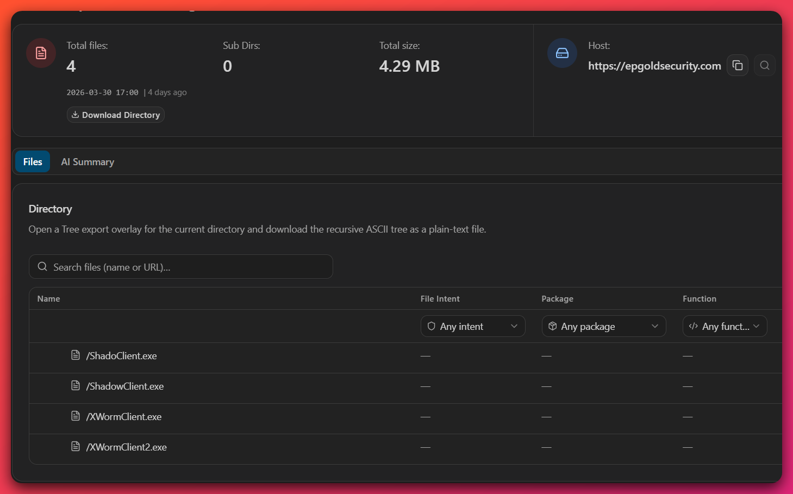Click the Name column header
793x494 pixels.
49,299
